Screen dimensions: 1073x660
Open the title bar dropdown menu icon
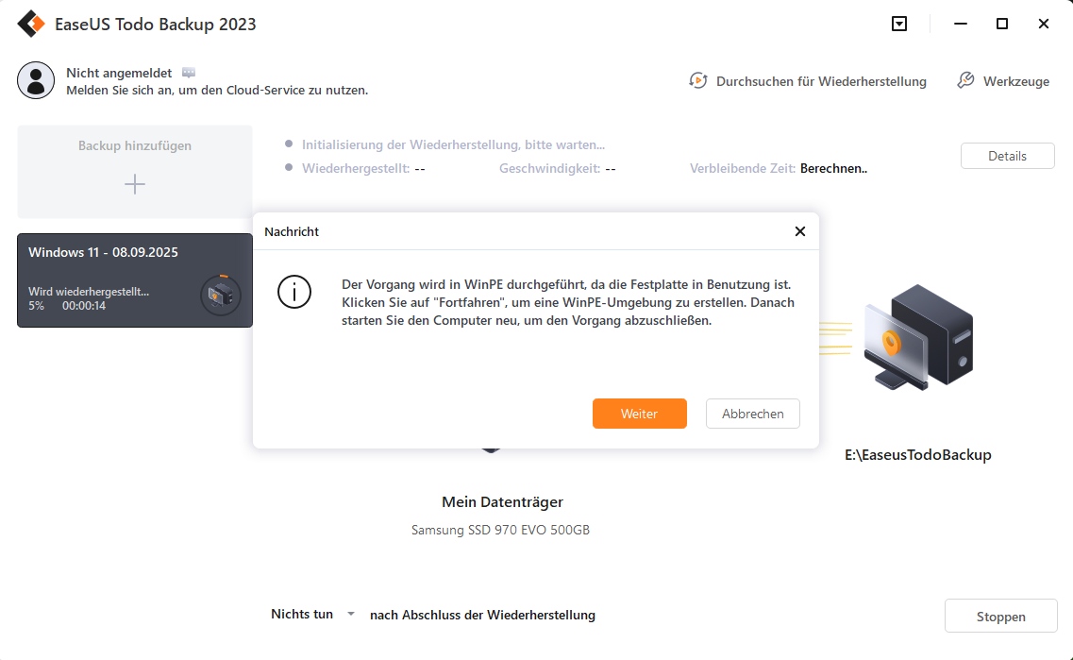899,24
